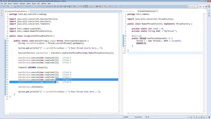Click 'package tut2.api.executors.naming;' line
Screen dimensions: 211x119
coord(28,14)
